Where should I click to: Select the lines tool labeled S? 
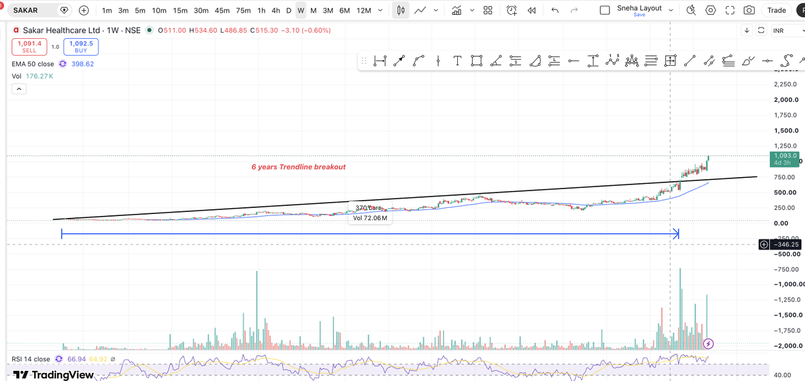(x=515, y=61)
